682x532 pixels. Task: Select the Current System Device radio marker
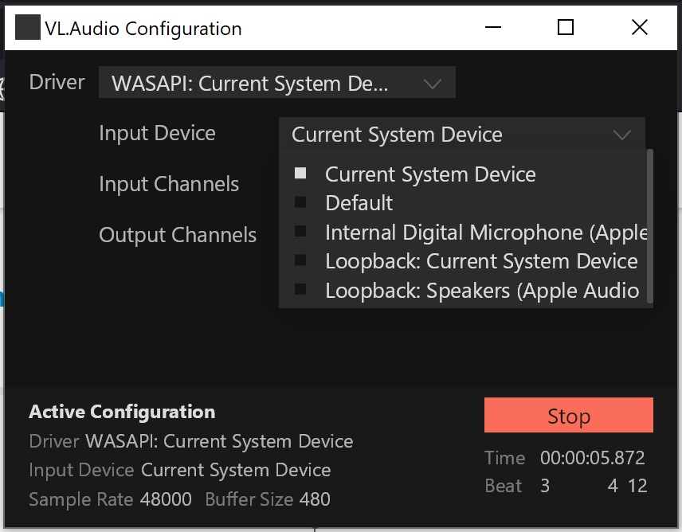pos(300,174)
